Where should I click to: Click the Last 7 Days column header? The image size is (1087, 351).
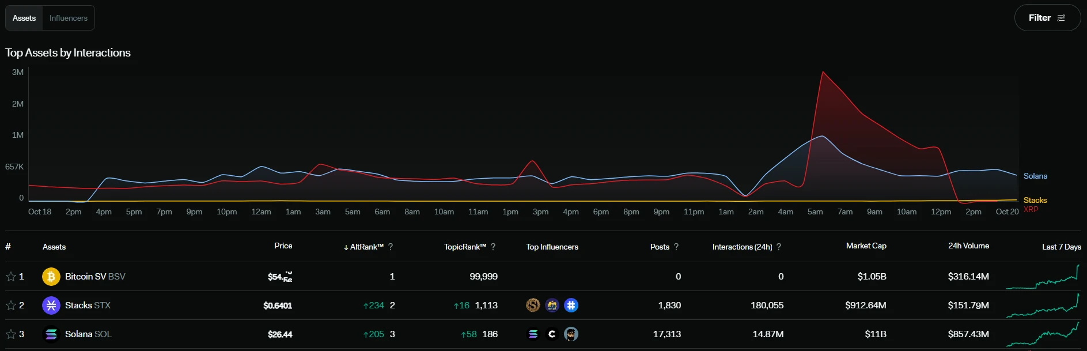coord(1061,247)
